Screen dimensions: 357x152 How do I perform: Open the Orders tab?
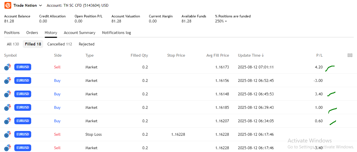(x=32, y=33)
